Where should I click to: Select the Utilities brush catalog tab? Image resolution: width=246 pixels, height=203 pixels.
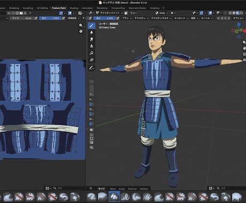tap(144, 189)
